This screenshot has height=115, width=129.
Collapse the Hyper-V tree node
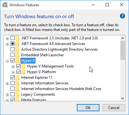[x=7, y=61]
